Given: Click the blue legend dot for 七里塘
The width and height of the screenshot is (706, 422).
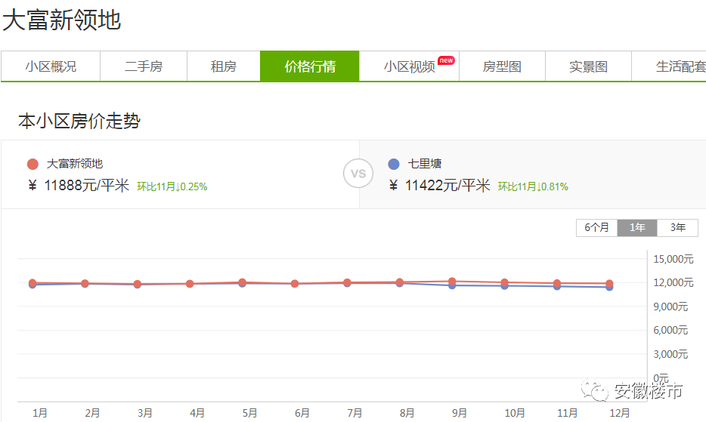Looking at the screenshot, I should (x=394, y=165).
